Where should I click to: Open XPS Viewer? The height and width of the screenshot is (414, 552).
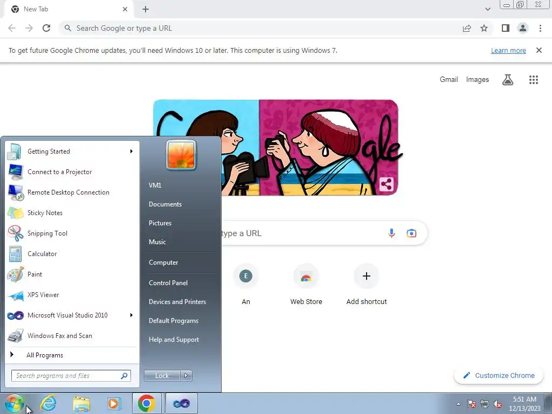(72, 295)
